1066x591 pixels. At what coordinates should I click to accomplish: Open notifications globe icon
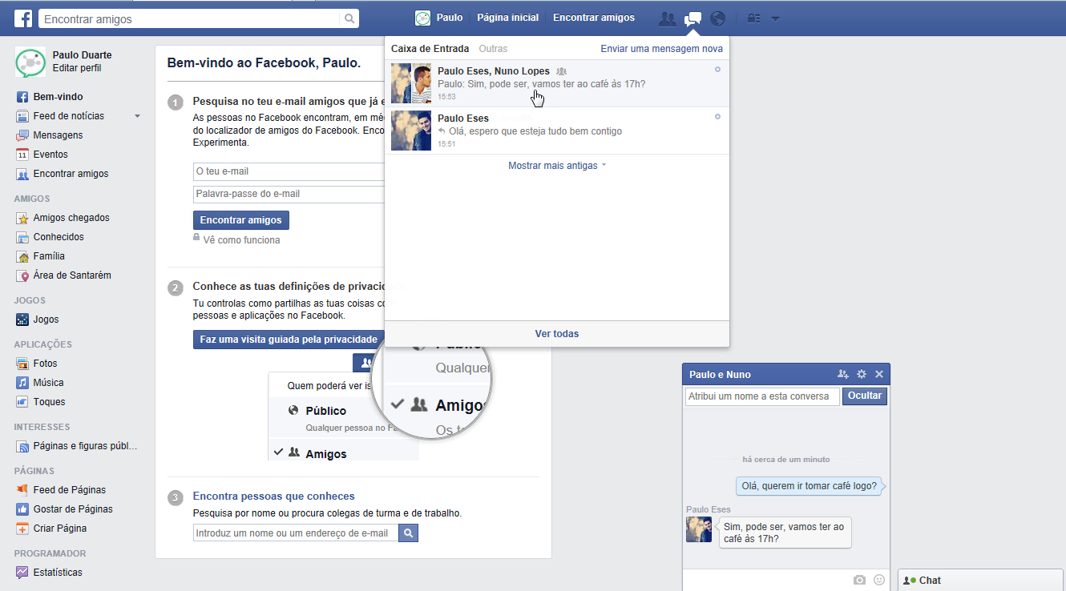click(717, 18)
